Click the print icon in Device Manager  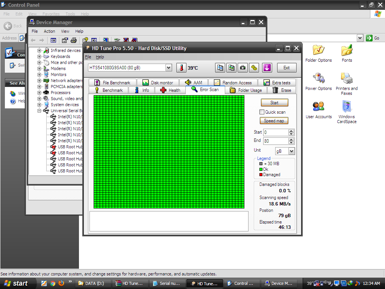click(x=74, y=40)
